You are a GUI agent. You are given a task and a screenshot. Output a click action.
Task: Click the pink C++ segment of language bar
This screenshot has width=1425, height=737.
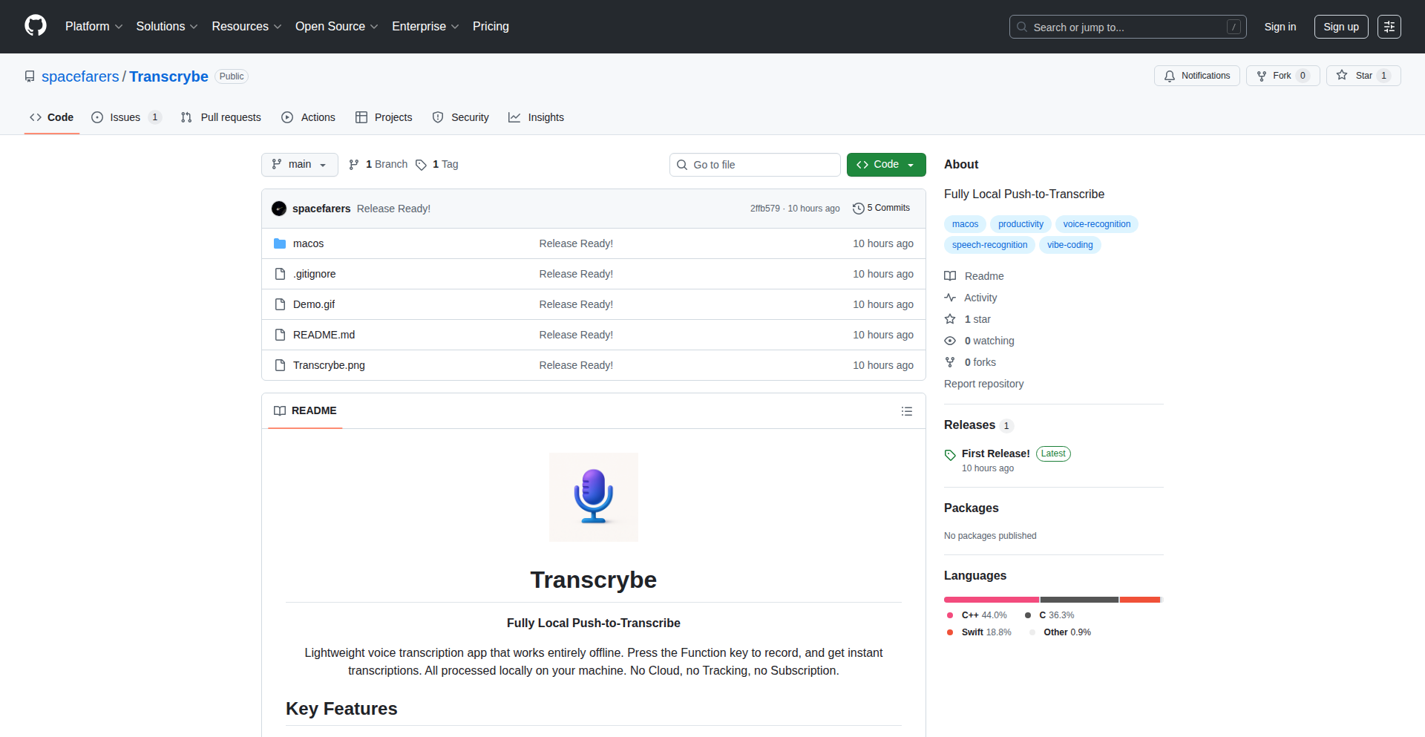[992, 600]
